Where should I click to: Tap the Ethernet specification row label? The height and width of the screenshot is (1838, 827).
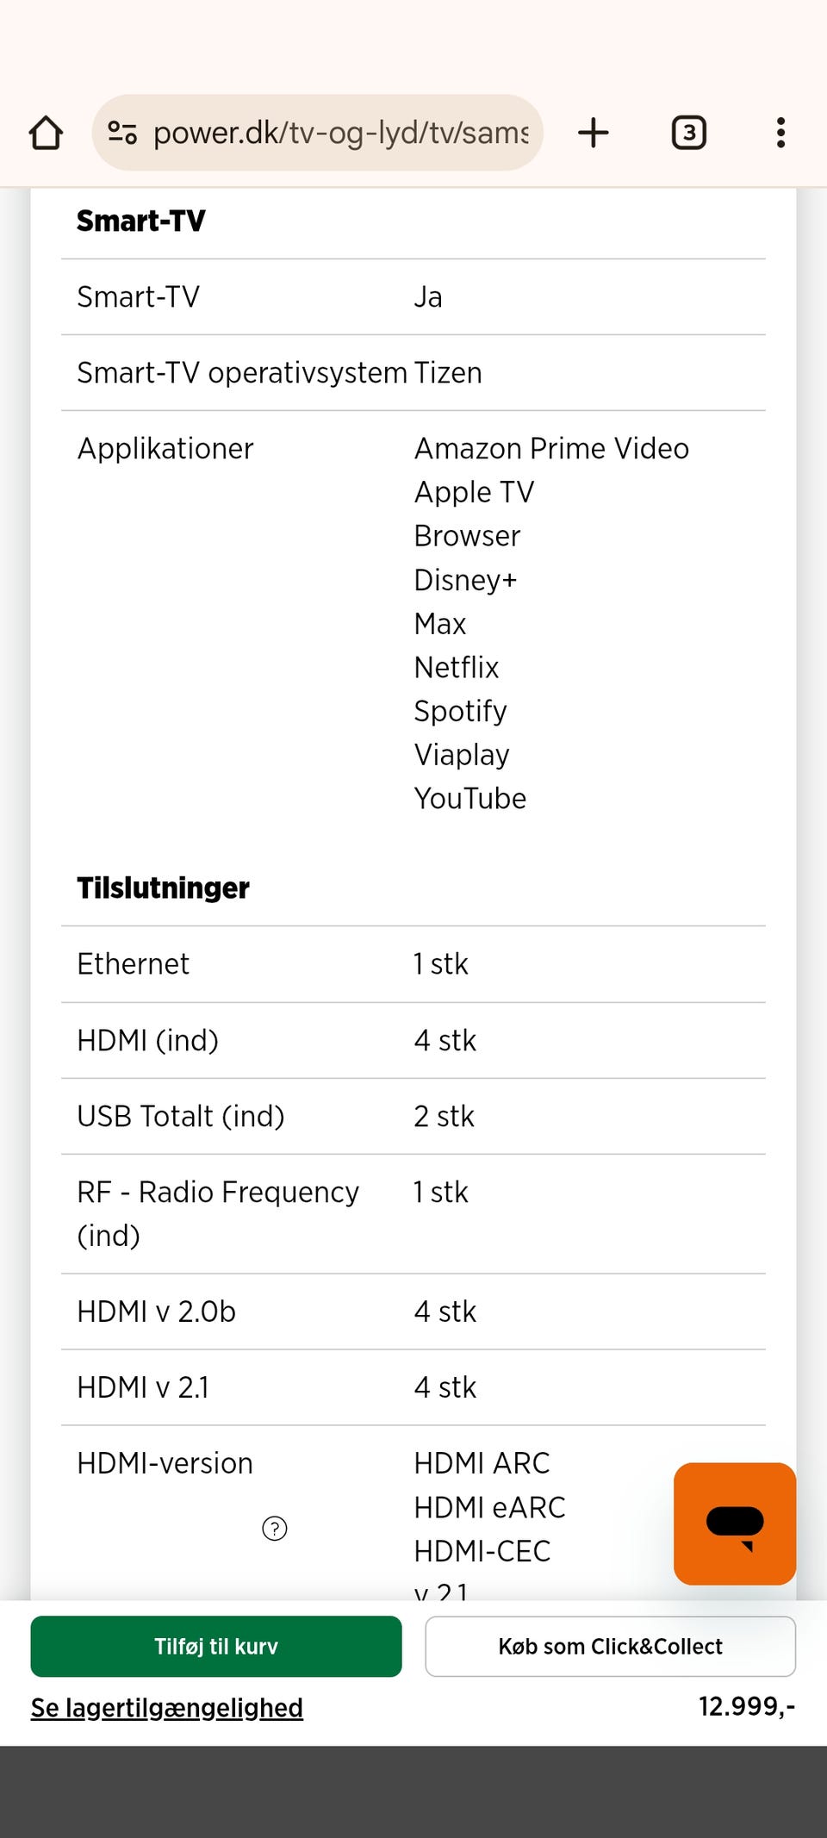tap(134, 964)
